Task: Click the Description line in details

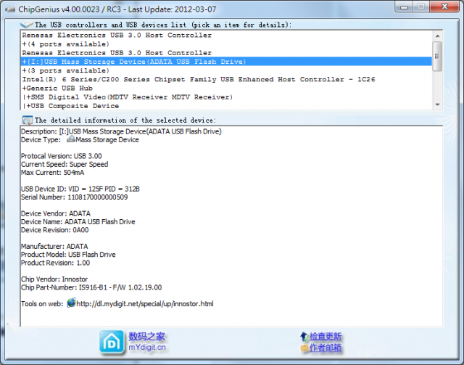Action: 121,131
